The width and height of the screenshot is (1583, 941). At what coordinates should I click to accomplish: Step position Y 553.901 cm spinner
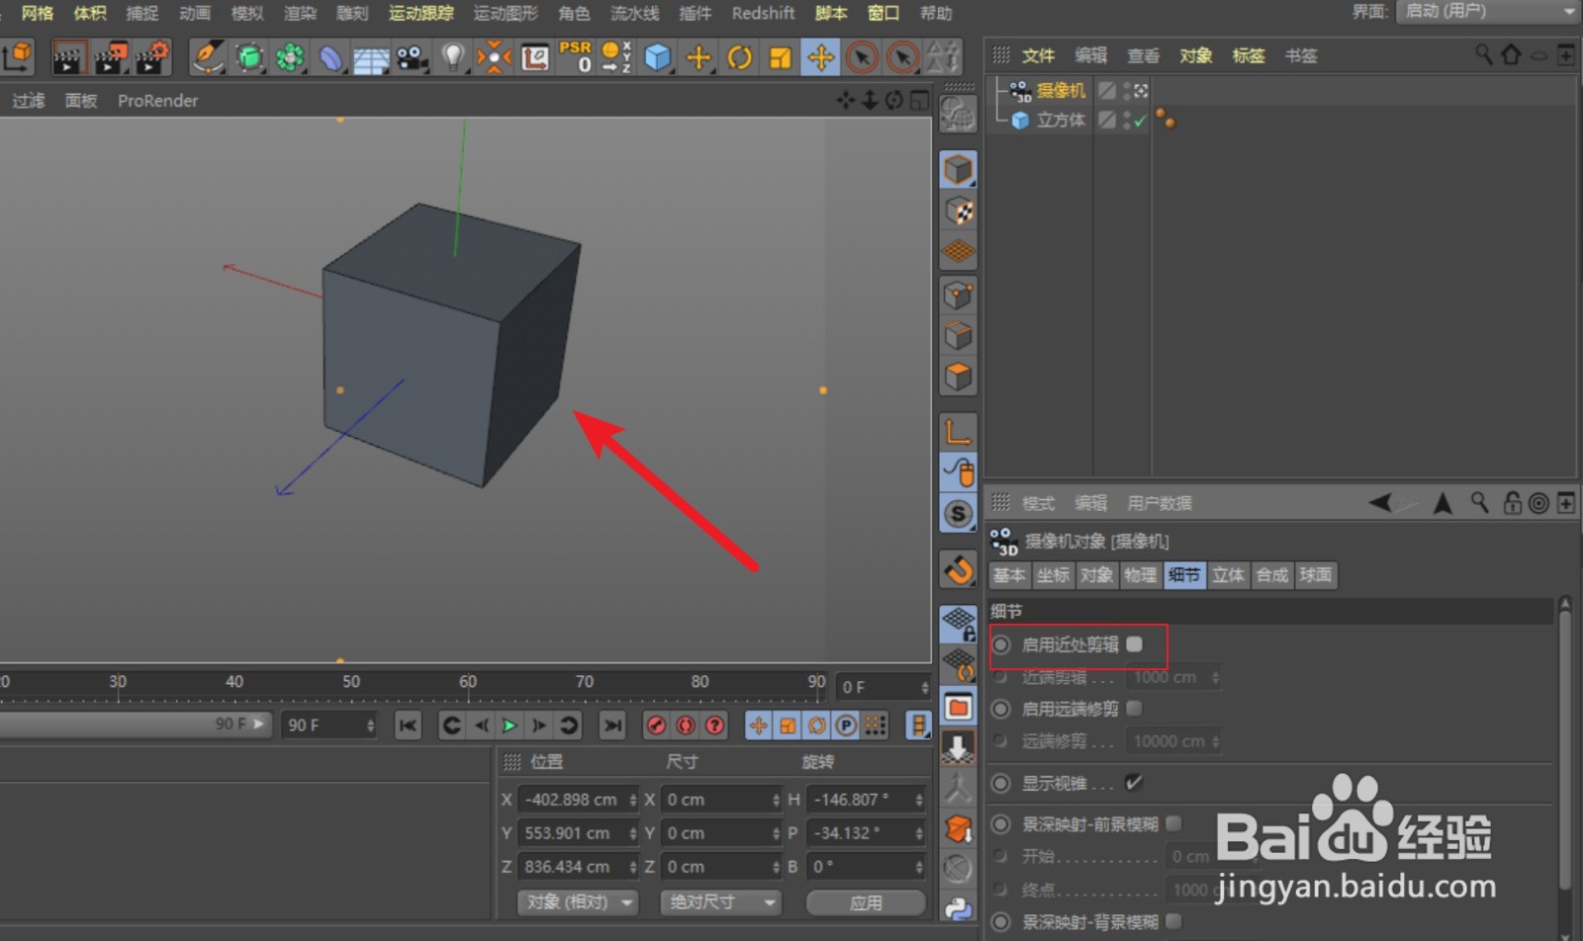(633, 833)
